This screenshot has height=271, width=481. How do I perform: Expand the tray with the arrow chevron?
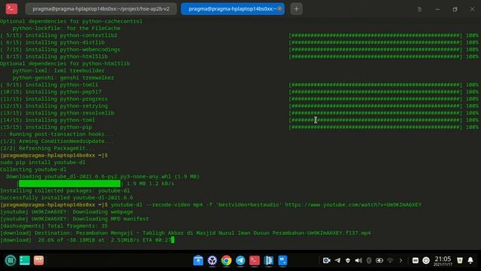[x=401, y=260]
